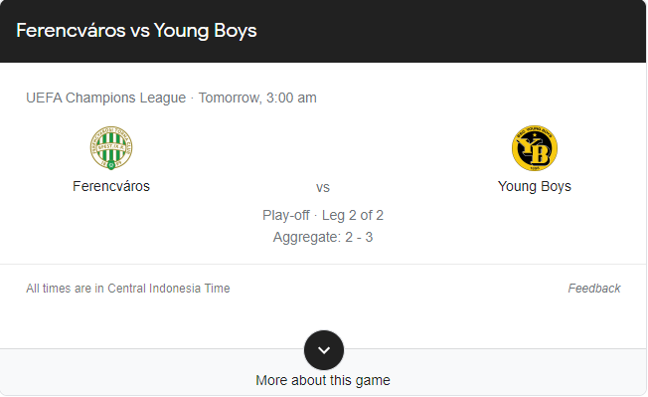Expand with the circular down-chevron button
This screenshot has width=648, height=397.
click(x=324, y=350)
